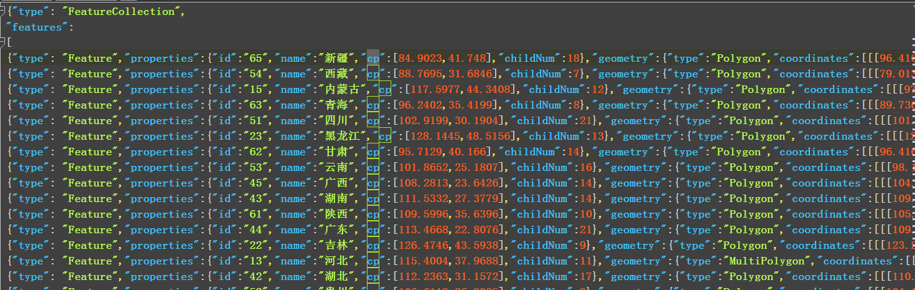Click the id value "44"
The height and width of the screenshot is (290, 915).
click(254, 230)
